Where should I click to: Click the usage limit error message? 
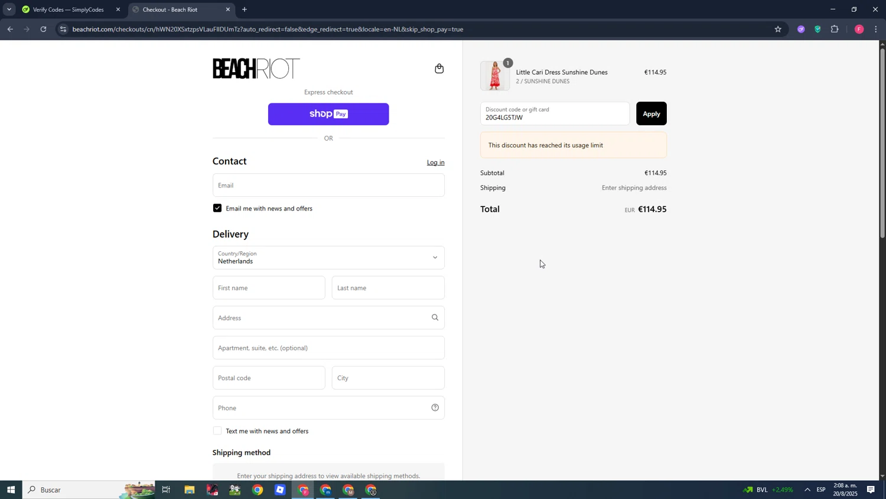click(x=573, y=145)
